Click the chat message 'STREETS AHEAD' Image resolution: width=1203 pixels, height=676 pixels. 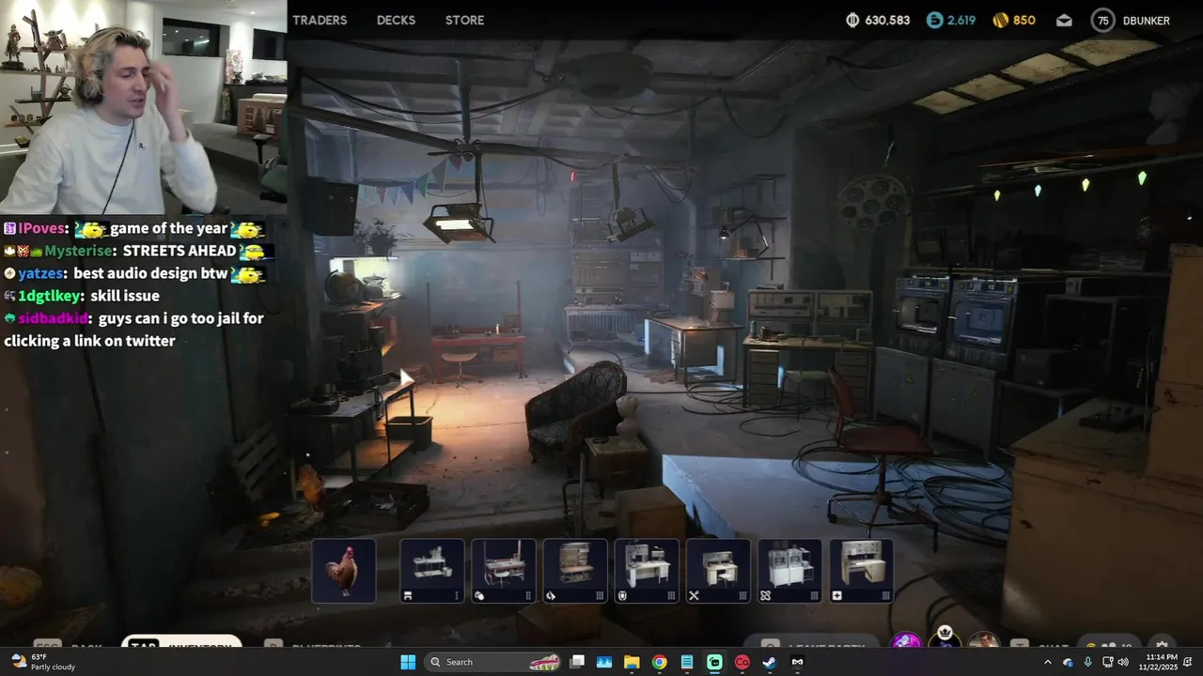click(x=179, y=251)
